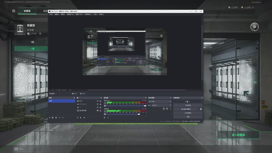The width and height of the screenshot is (272, 153).
Task: Click the preview's horizontal scrollbar
Action: (137, 90)
